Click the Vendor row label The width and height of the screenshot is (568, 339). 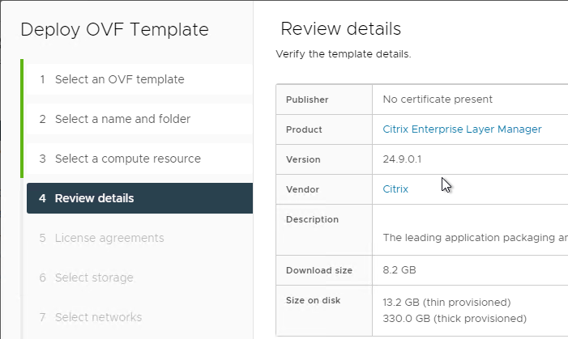[302, 189]
